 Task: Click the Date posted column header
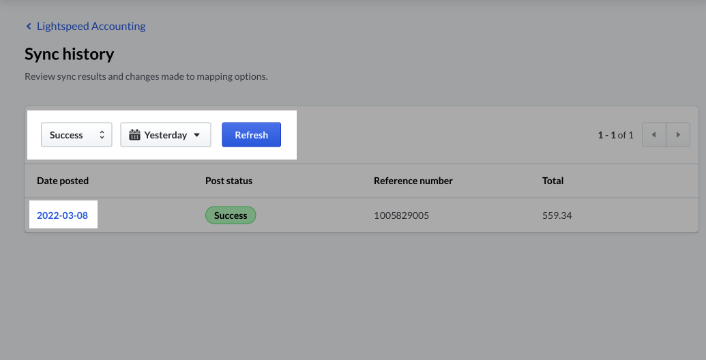pyautogui.click(x=63, y=181)
